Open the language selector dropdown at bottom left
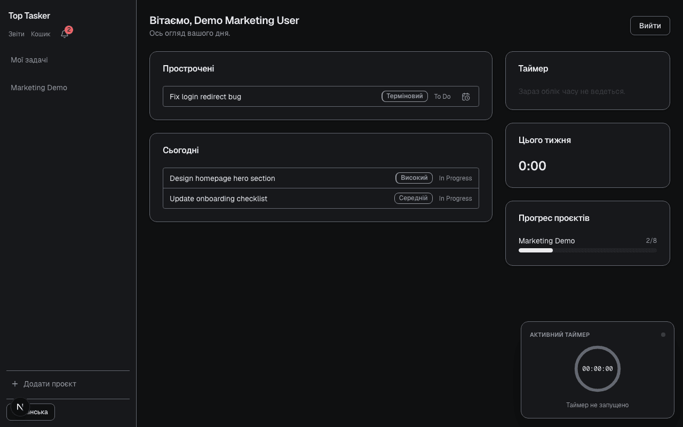 pos(30,412)
